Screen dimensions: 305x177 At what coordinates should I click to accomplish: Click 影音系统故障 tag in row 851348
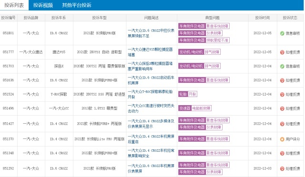(x=204, y=153)
